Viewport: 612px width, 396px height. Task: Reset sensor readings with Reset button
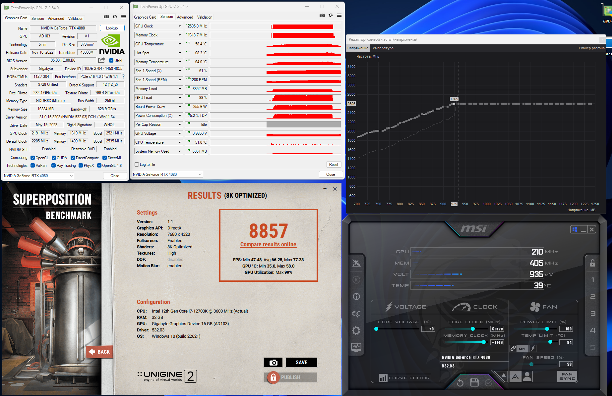tap(334, 165)
